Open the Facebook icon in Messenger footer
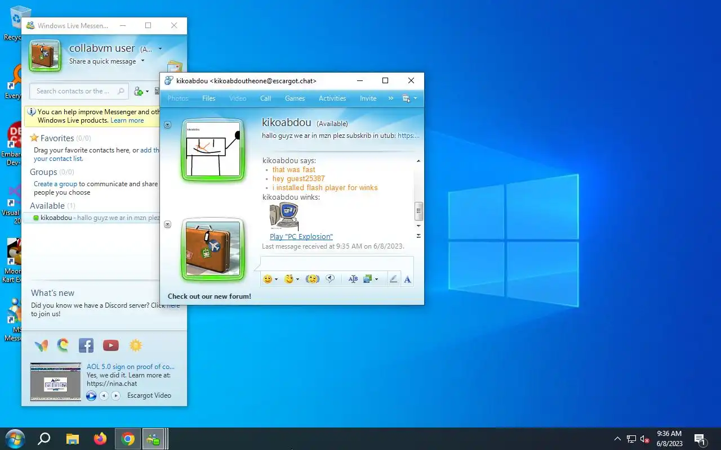The height and width of the screenshot is (450, 721). click(x=86, y=345)
